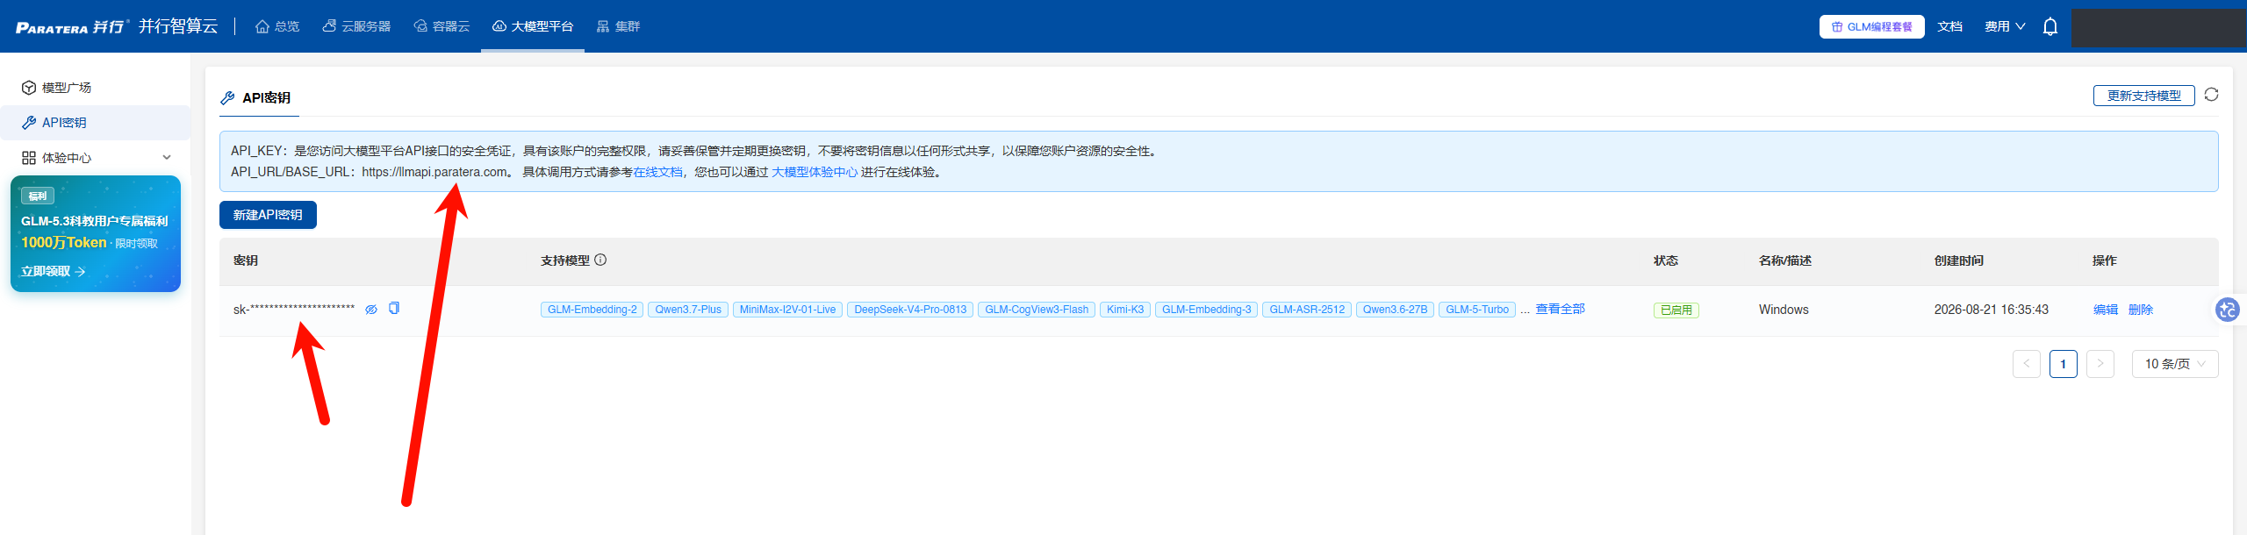Select the 大模型平台 tab

tap(533, 26)
